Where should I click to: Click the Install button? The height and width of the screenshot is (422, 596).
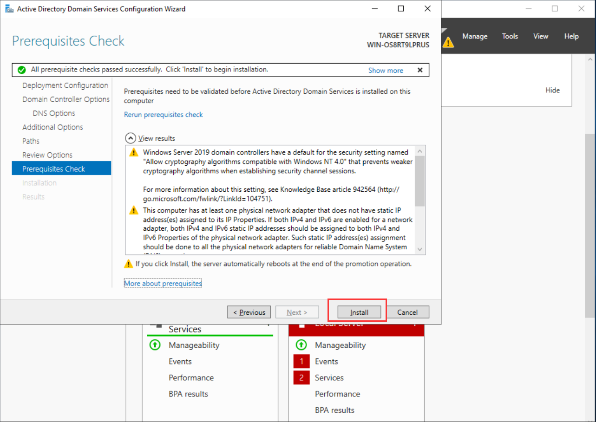pyautogui.click(x=359, y=312)
